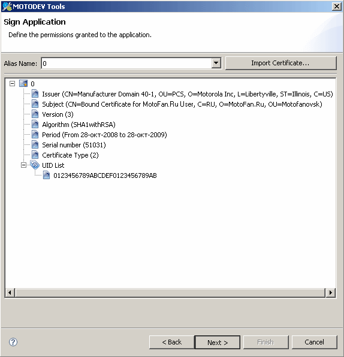Click the document icon next to Issuer
The height and width of the screenshot is (357, 344).
coord(35,93)
